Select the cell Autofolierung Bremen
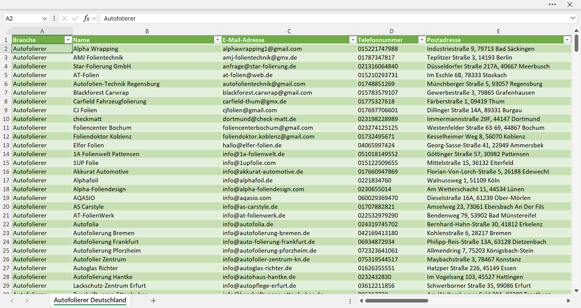581x308 pixels. point(147,233)
